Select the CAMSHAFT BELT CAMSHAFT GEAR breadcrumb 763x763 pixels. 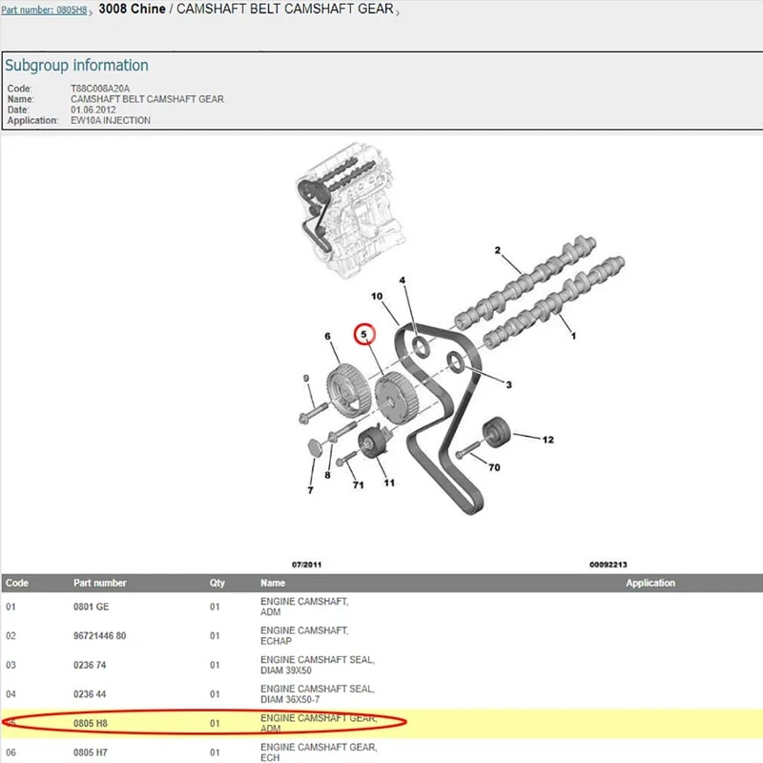point(284,9)
